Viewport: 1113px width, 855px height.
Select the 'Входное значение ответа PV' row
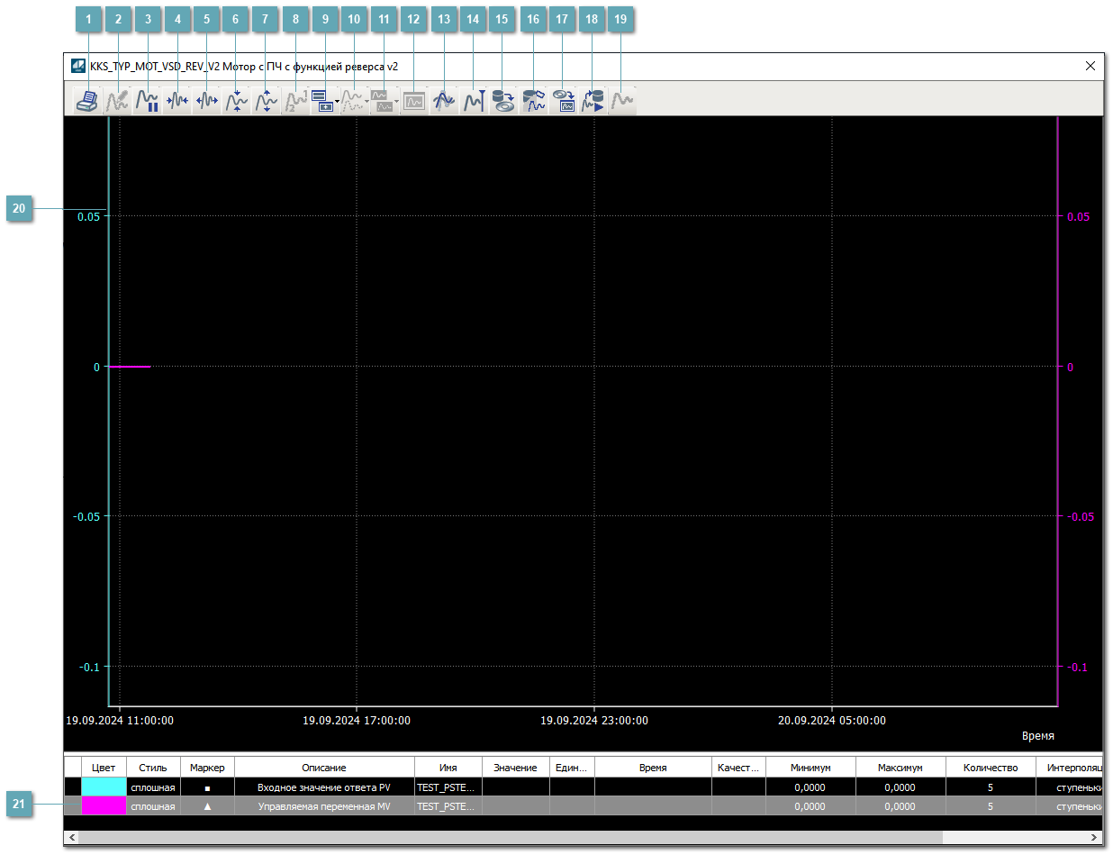[323, 787]
